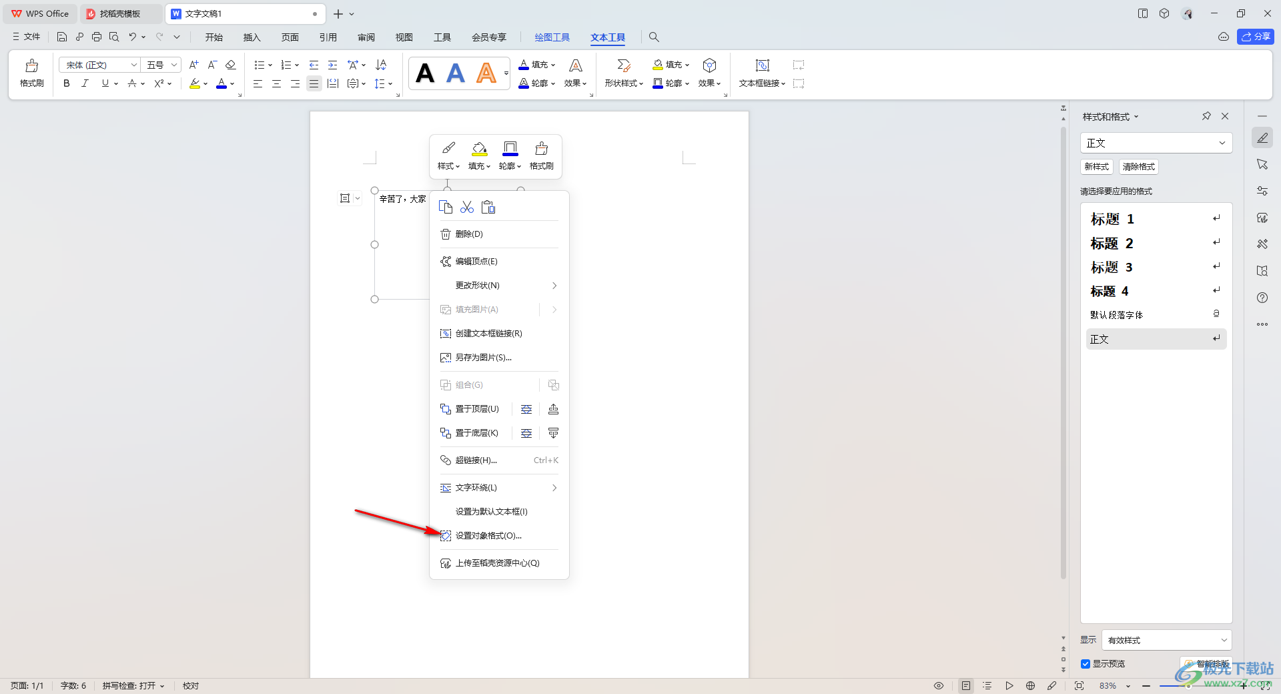Click the 分享 share button
The width and height of the screenshot is (1281, 694).
click(x=1255, y=37)
